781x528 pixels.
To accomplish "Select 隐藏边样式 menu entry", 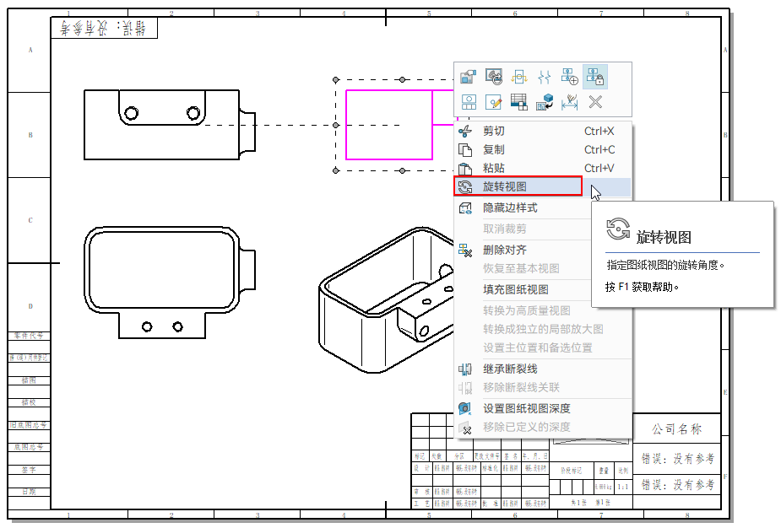I will [x=509, y=207].
